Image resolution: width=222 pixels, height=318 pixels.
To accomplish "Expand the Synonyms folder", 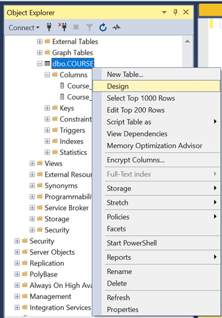I will point(32,185).
